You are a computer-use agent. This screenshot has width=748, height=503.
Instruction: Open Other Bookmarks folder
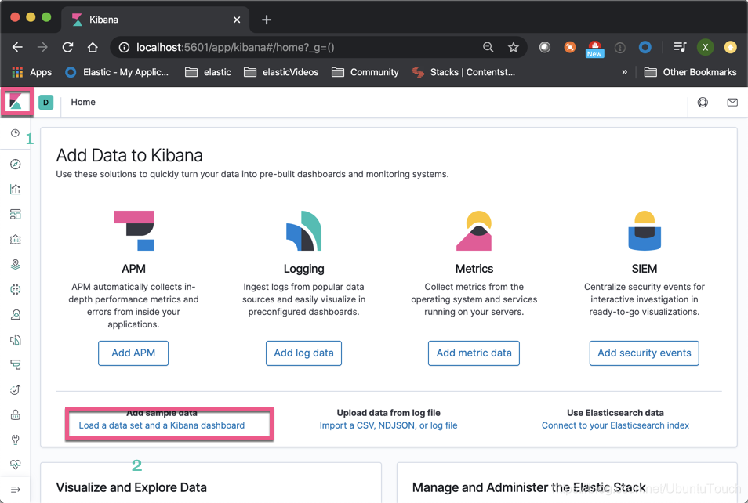690,72
